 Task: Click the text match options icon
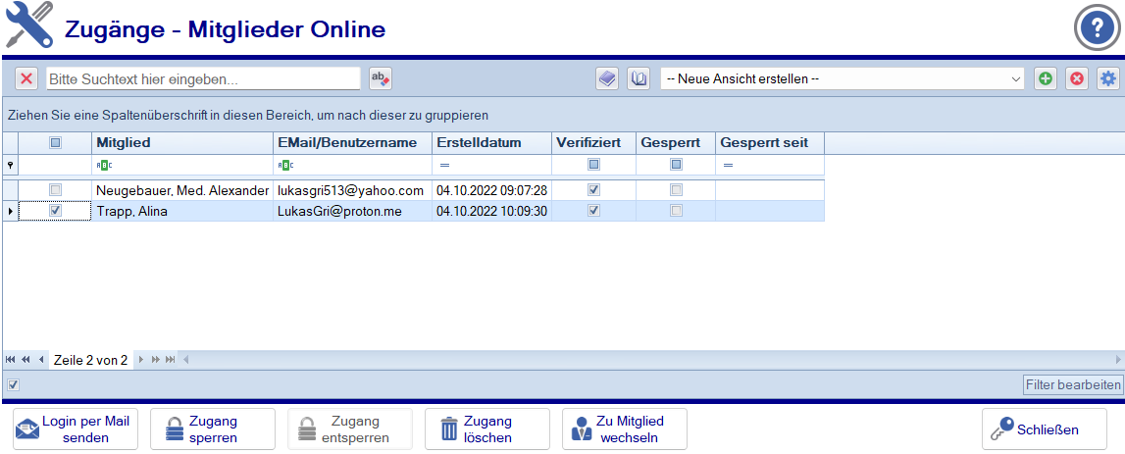pos(380,78)
